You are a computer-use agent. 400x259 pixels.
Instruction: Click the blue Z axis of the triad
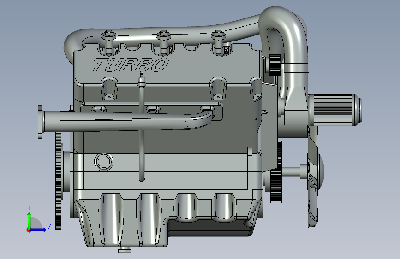(x=38, y=230)
